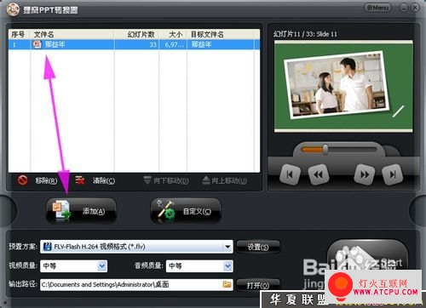Advance one slide with fast-forward button
The height and width of the screenshot is (308, 426).
[365, 174]
